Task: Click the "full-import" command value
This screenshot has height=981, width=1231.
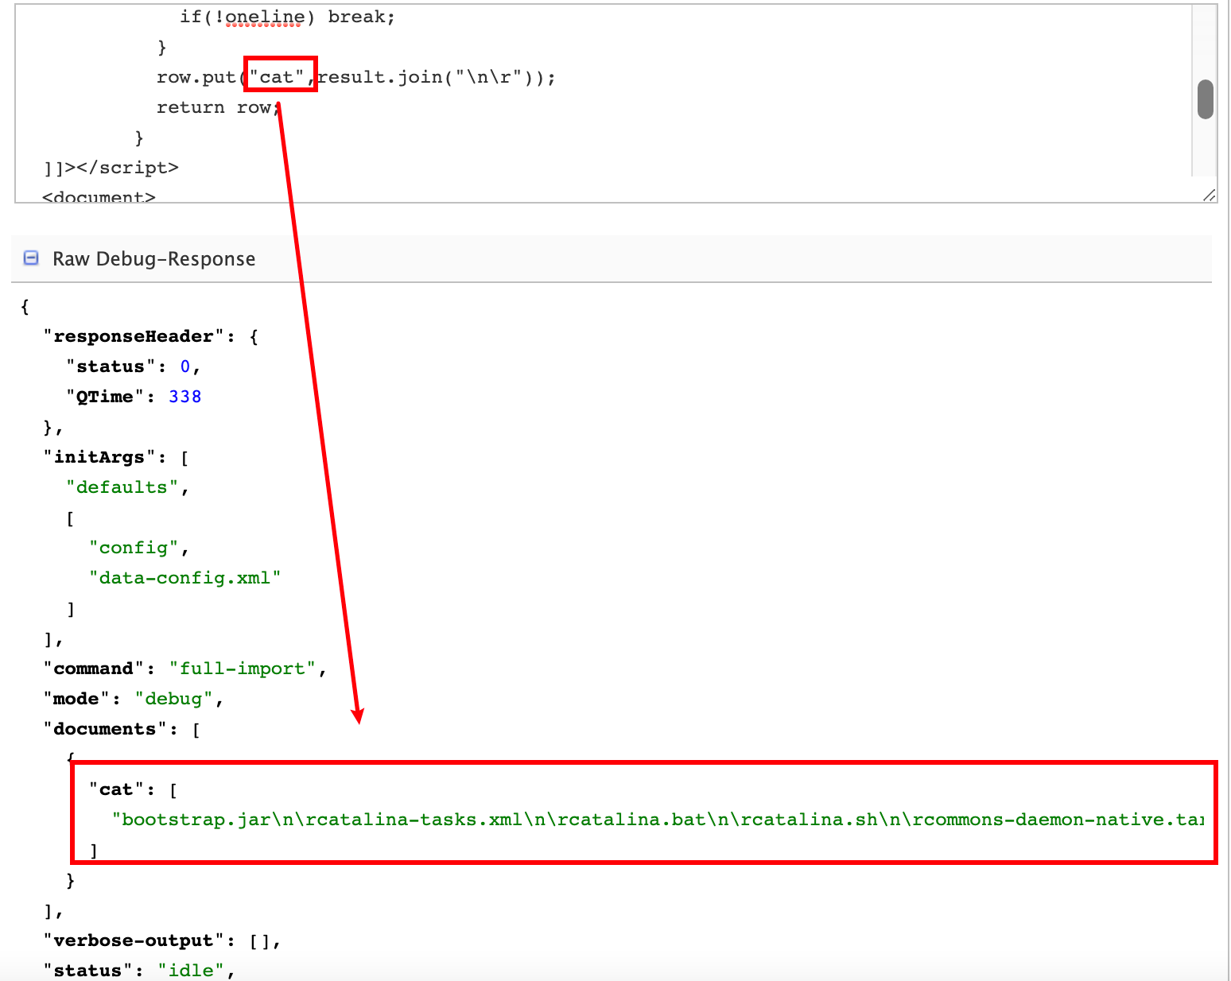Action: click(243, 669)
